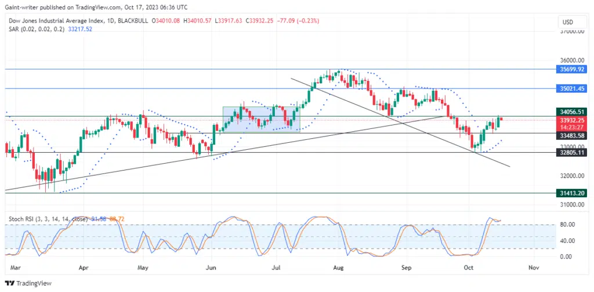Select the 33483.58 price level label
594x292 pixels.
pos(573,135)
